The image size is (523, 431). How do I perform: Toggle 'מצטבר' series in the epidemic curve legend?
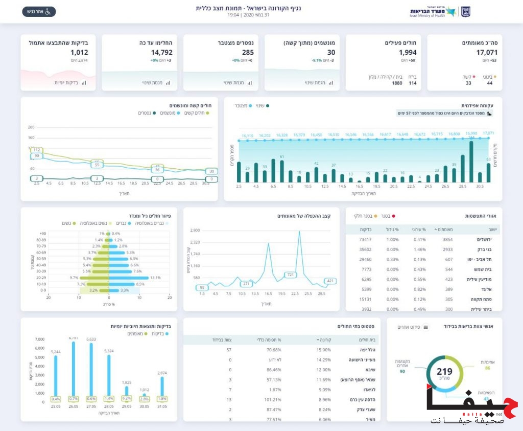(x=243, y=105)
